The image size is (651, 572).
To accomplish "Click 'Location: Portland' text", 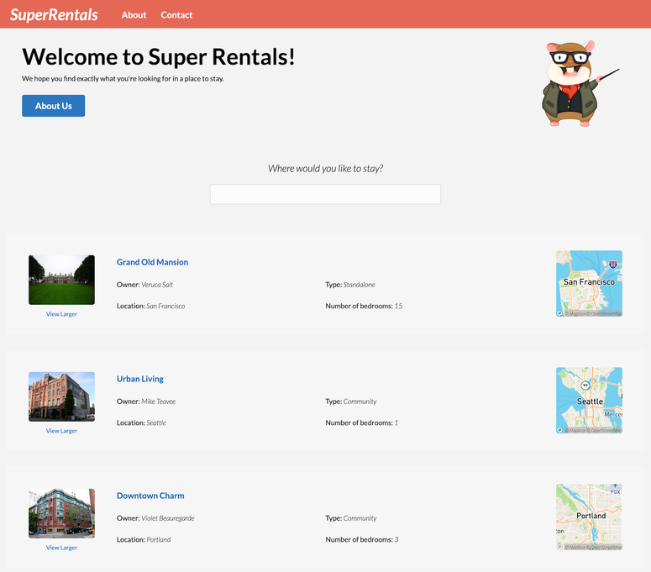I will pos(144,539).
